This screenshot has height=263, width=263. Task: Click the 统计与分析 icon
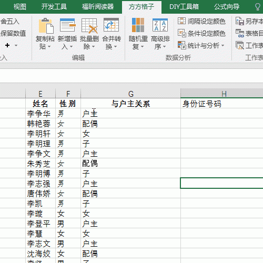tap(181, 45)
